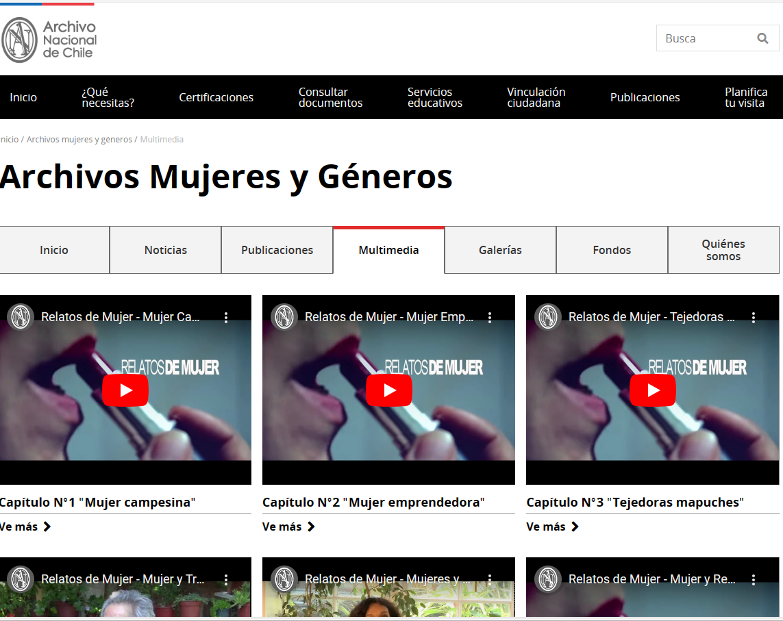
Task: Click the Archivos Mujeres y Géneros heading
Action: [225, 177]
